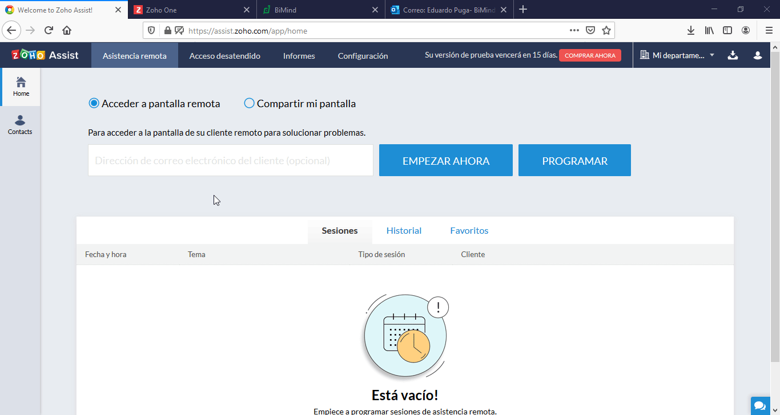Open the Firefox hamburger menu
Screen dimensions: 780x415
(769, 31)
